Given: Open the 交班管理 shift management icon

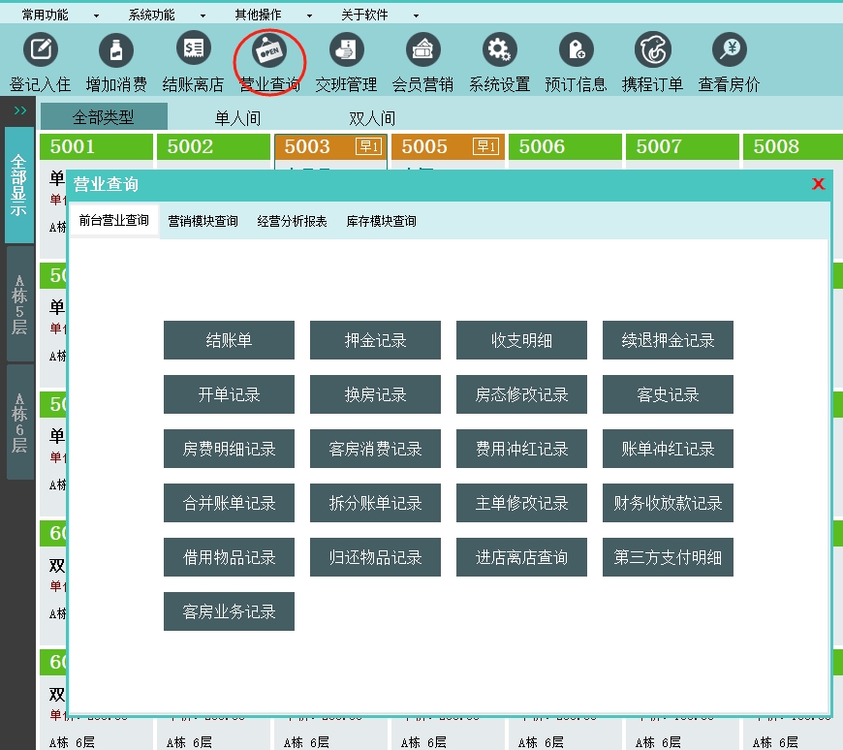Looking at the screenshot, I should coord(346,50).
